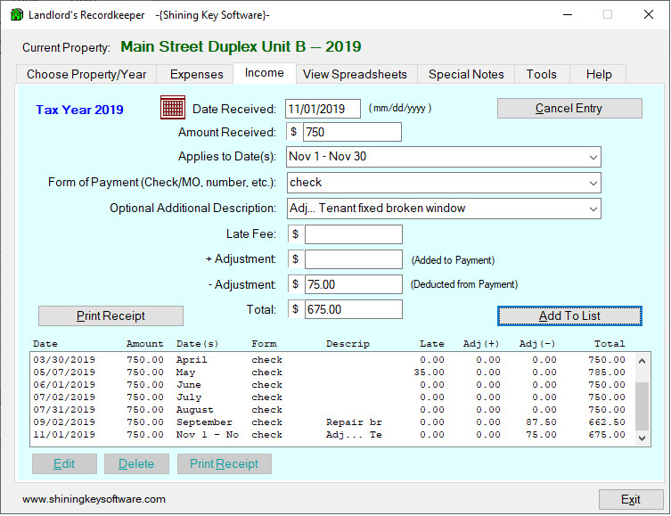Click the 785.00 total value
Image resolution: width=671 pixels, height=516 pixels.
pos(607,373)
